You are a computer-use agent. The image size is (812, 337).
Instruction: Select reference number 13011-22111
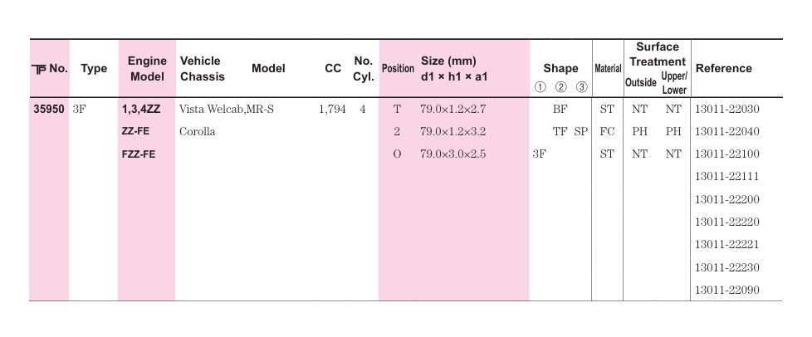pyautogui.click(x=727, y=177)
